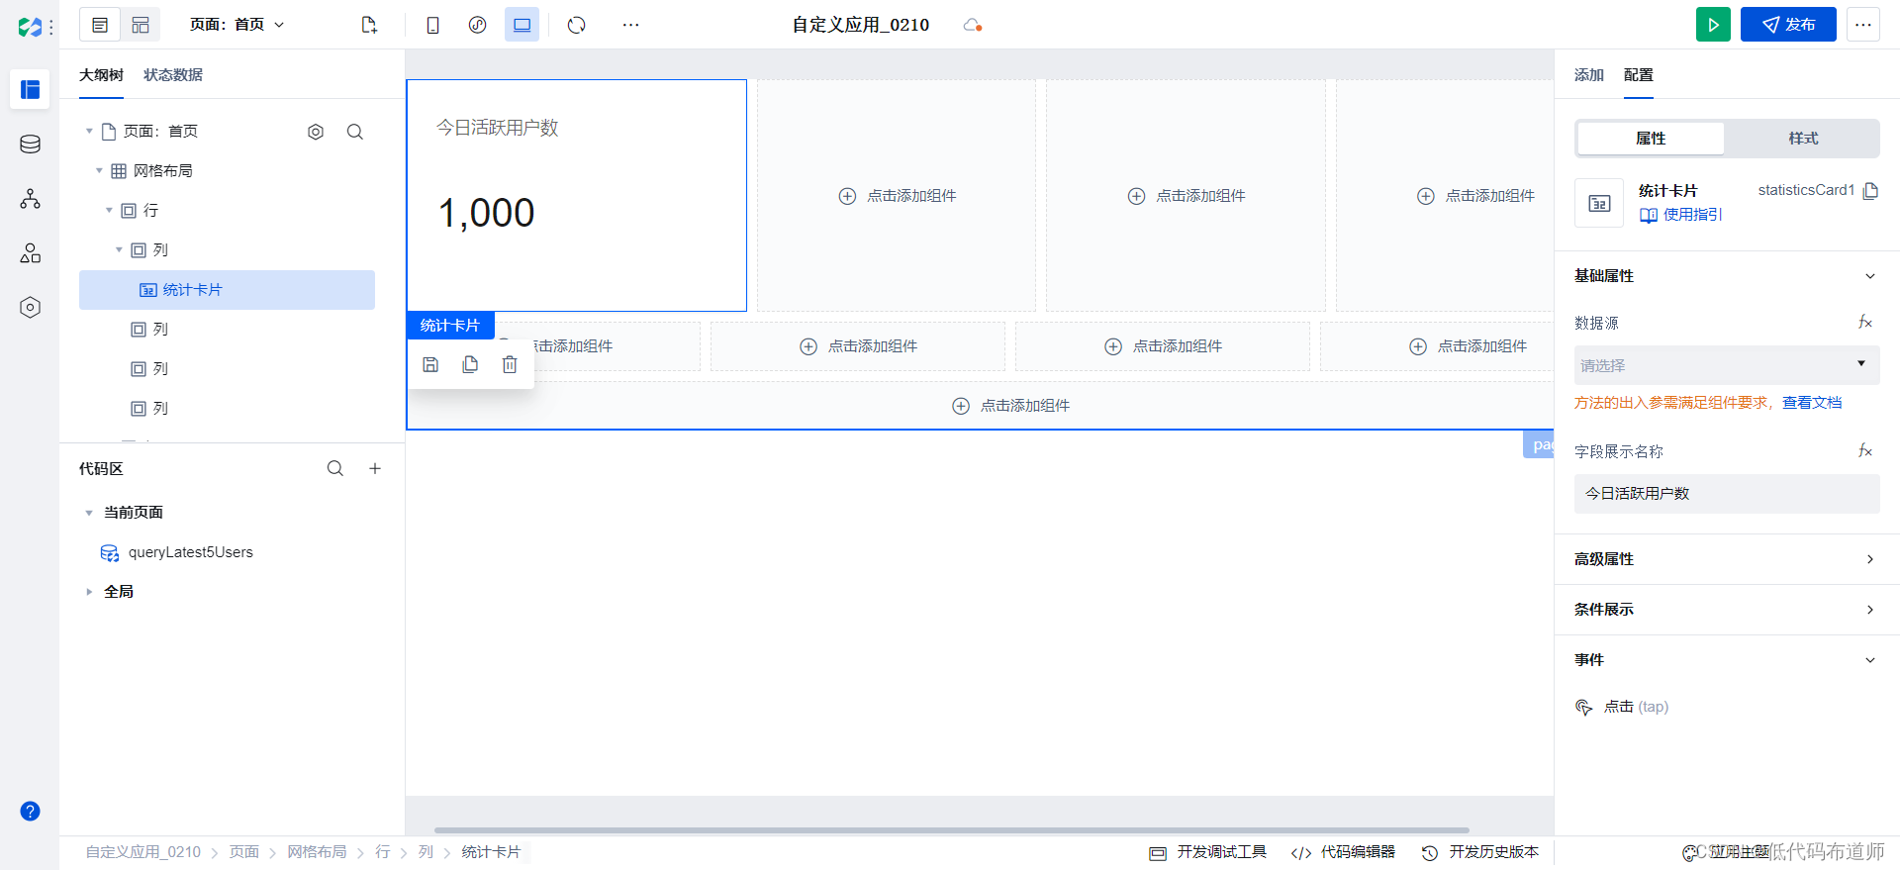Duplicate the 统计卡片 component with copy icon
Viewport: 1900px width, 870px height.
pyautogui.click(x=470, y=365)
